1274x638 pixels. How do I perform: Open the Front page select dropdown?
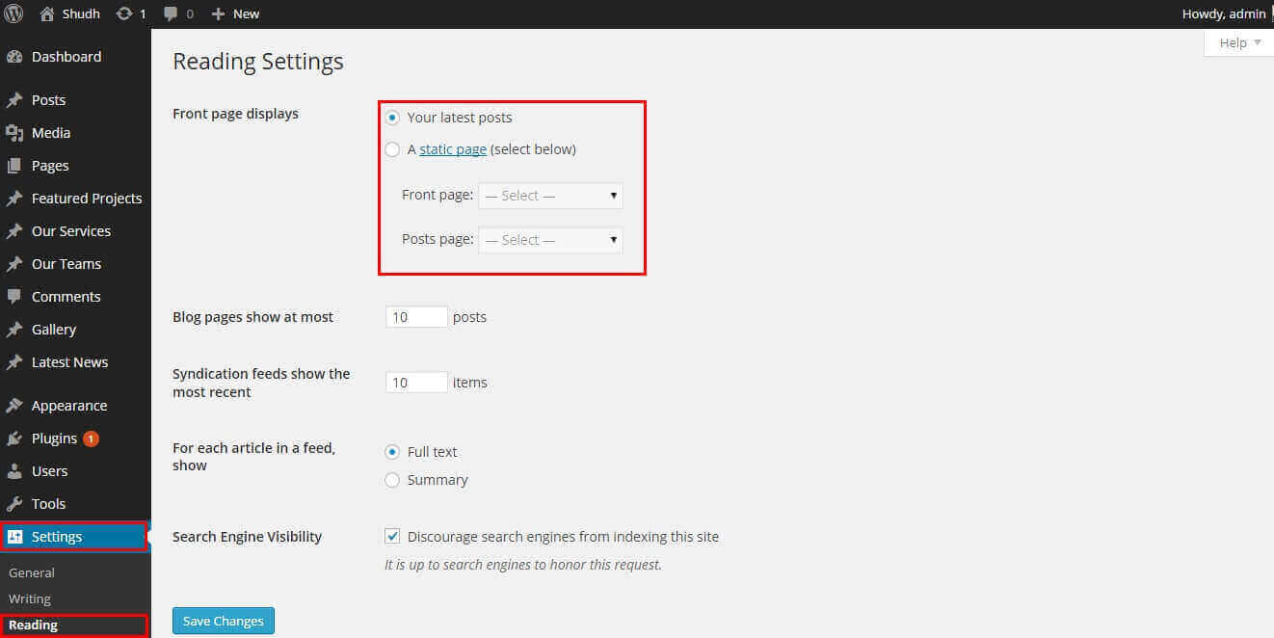pos(550,196)
